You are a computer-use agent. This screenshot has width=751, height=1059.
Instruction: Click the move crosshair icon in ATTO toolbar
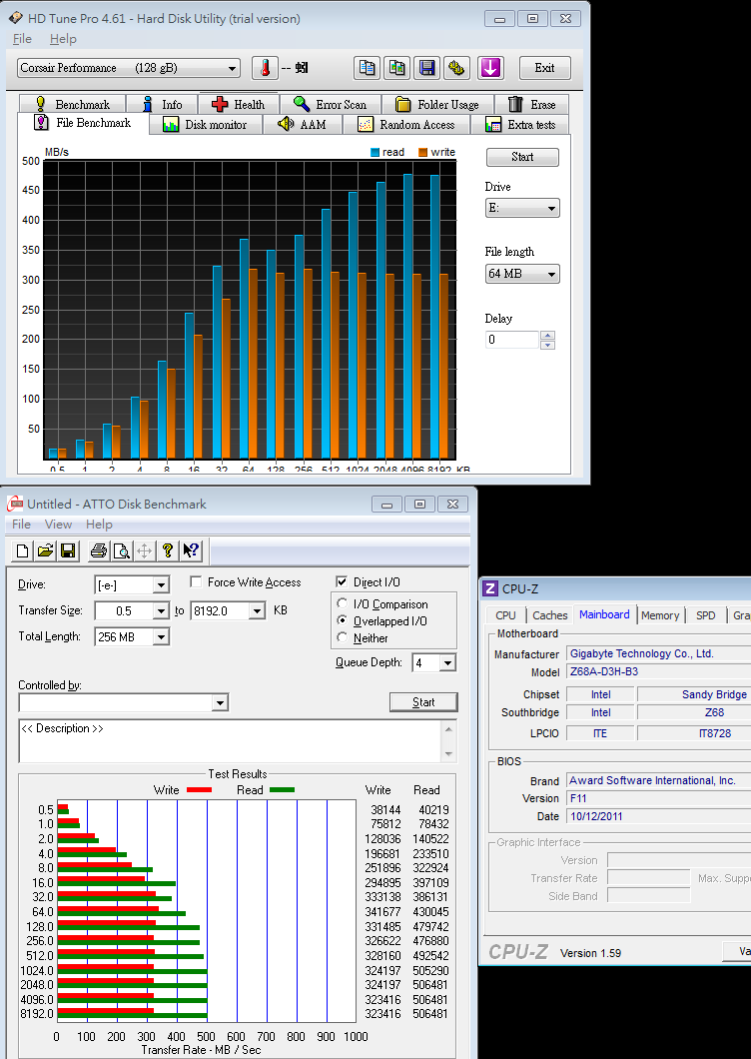(144, 551)
